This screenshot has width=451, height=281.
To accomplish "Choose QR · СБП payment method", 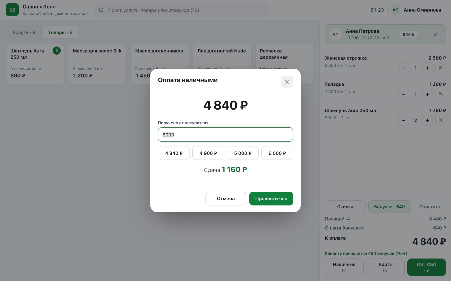I will coord(427,267).
